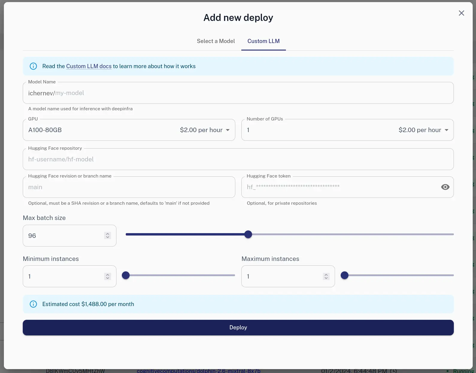Open the Custom LLM docs link
This screenshot has height=373, width=476.
(x=89, y=66)
